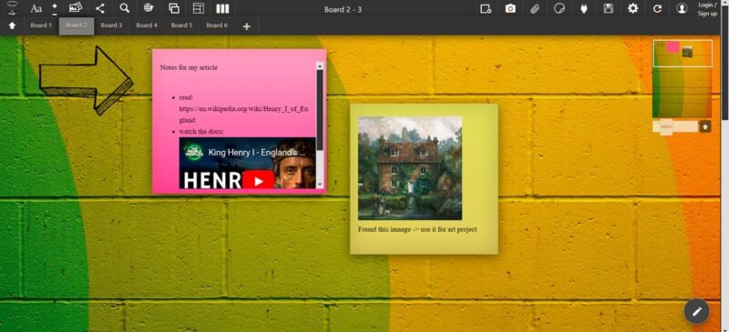This screenshot has width=729, height=332.
Task: Click the zoom slider under the minimap
Action: point(675,126)
